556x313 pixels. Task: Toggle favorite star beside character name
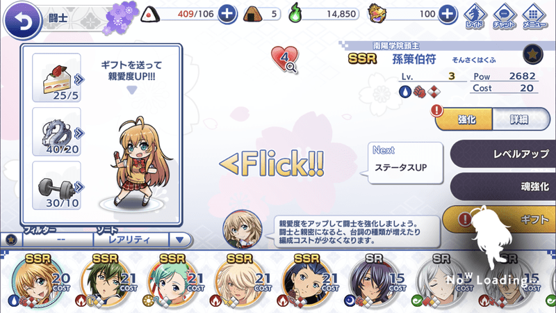click(x=532, y=54)
